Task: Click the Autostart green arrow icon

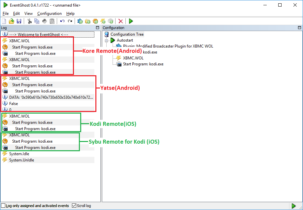Action: [113, 40]
